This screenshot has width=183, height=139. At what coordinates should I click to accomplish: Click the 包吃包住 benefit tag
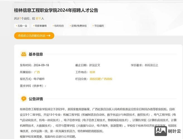tap(58, 26)
